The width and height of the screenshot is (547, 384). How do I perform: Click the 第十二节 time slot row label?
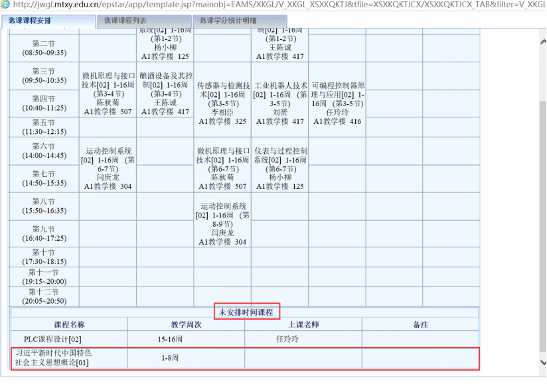tap(44, 296)
